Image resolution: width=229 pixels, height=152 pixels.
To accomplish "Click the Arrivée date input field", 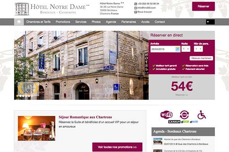I will click(165, 49).
